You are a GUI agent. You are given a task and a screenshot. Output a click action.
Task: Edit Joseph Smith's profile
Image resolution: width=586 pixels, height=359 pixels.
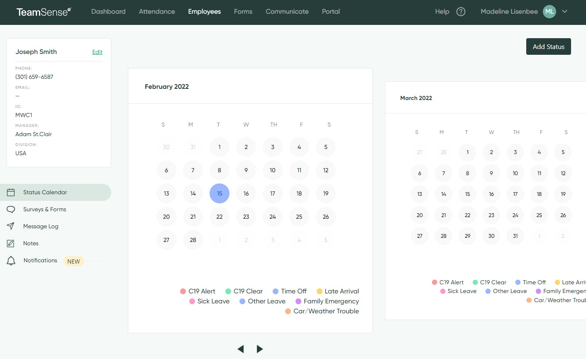tap(98, 52)
